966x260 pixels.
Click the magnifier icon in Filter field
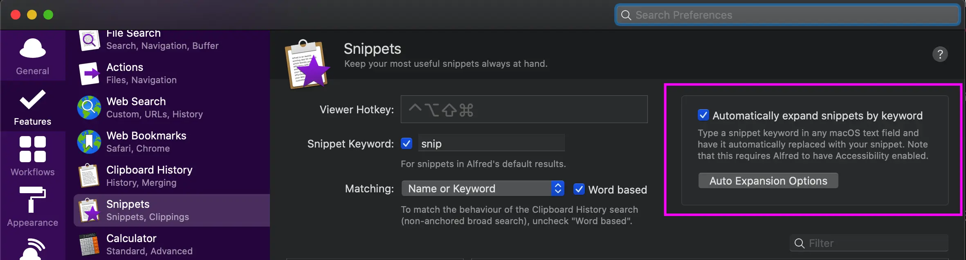click(799, 243)
